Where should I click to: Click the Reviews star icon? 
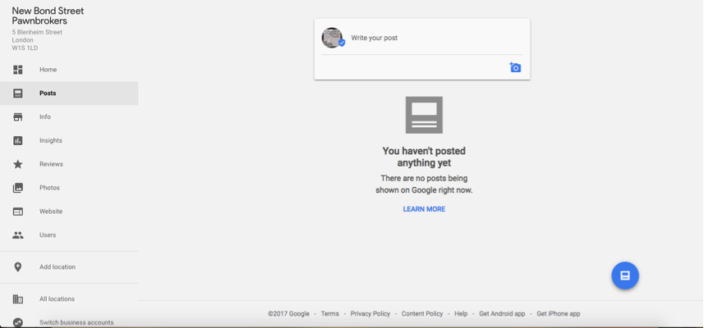tap(18, 164)
